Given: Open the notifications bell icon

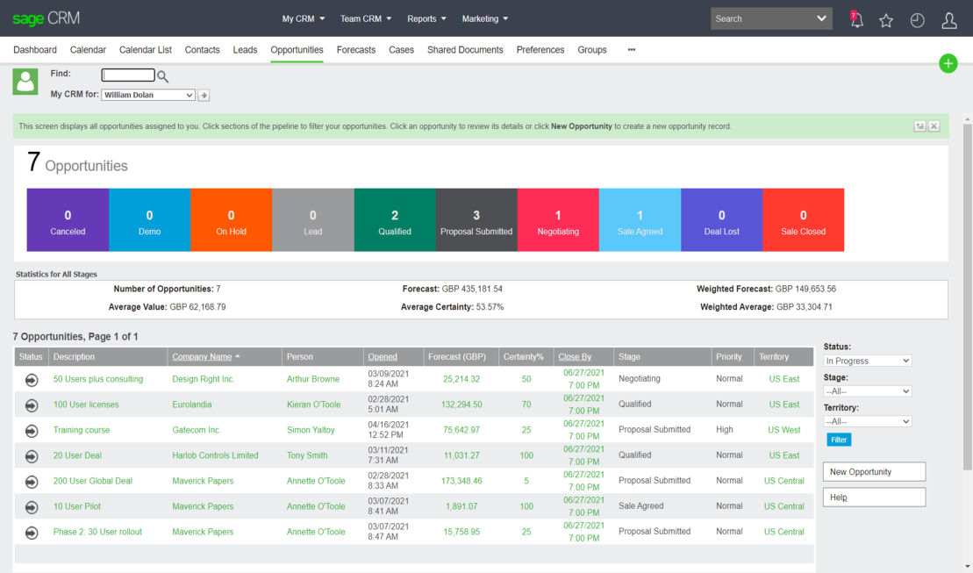Looking at the screenshot, I should (856, 19).
